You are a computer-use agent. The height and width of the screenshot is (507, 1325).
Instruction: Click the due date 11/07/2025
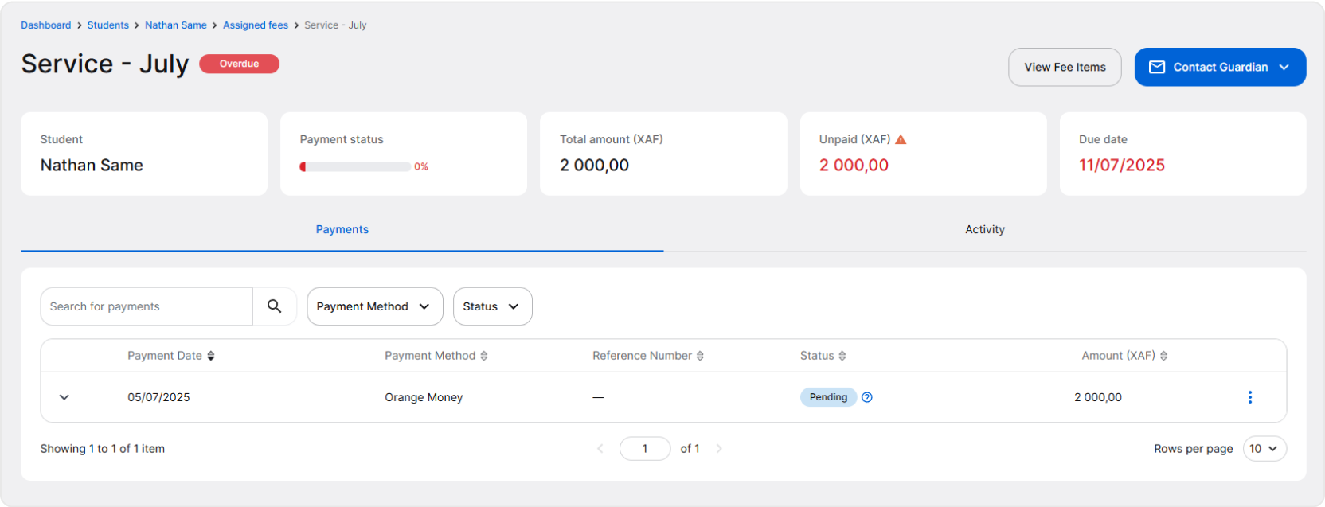(x=1122, y=165)
